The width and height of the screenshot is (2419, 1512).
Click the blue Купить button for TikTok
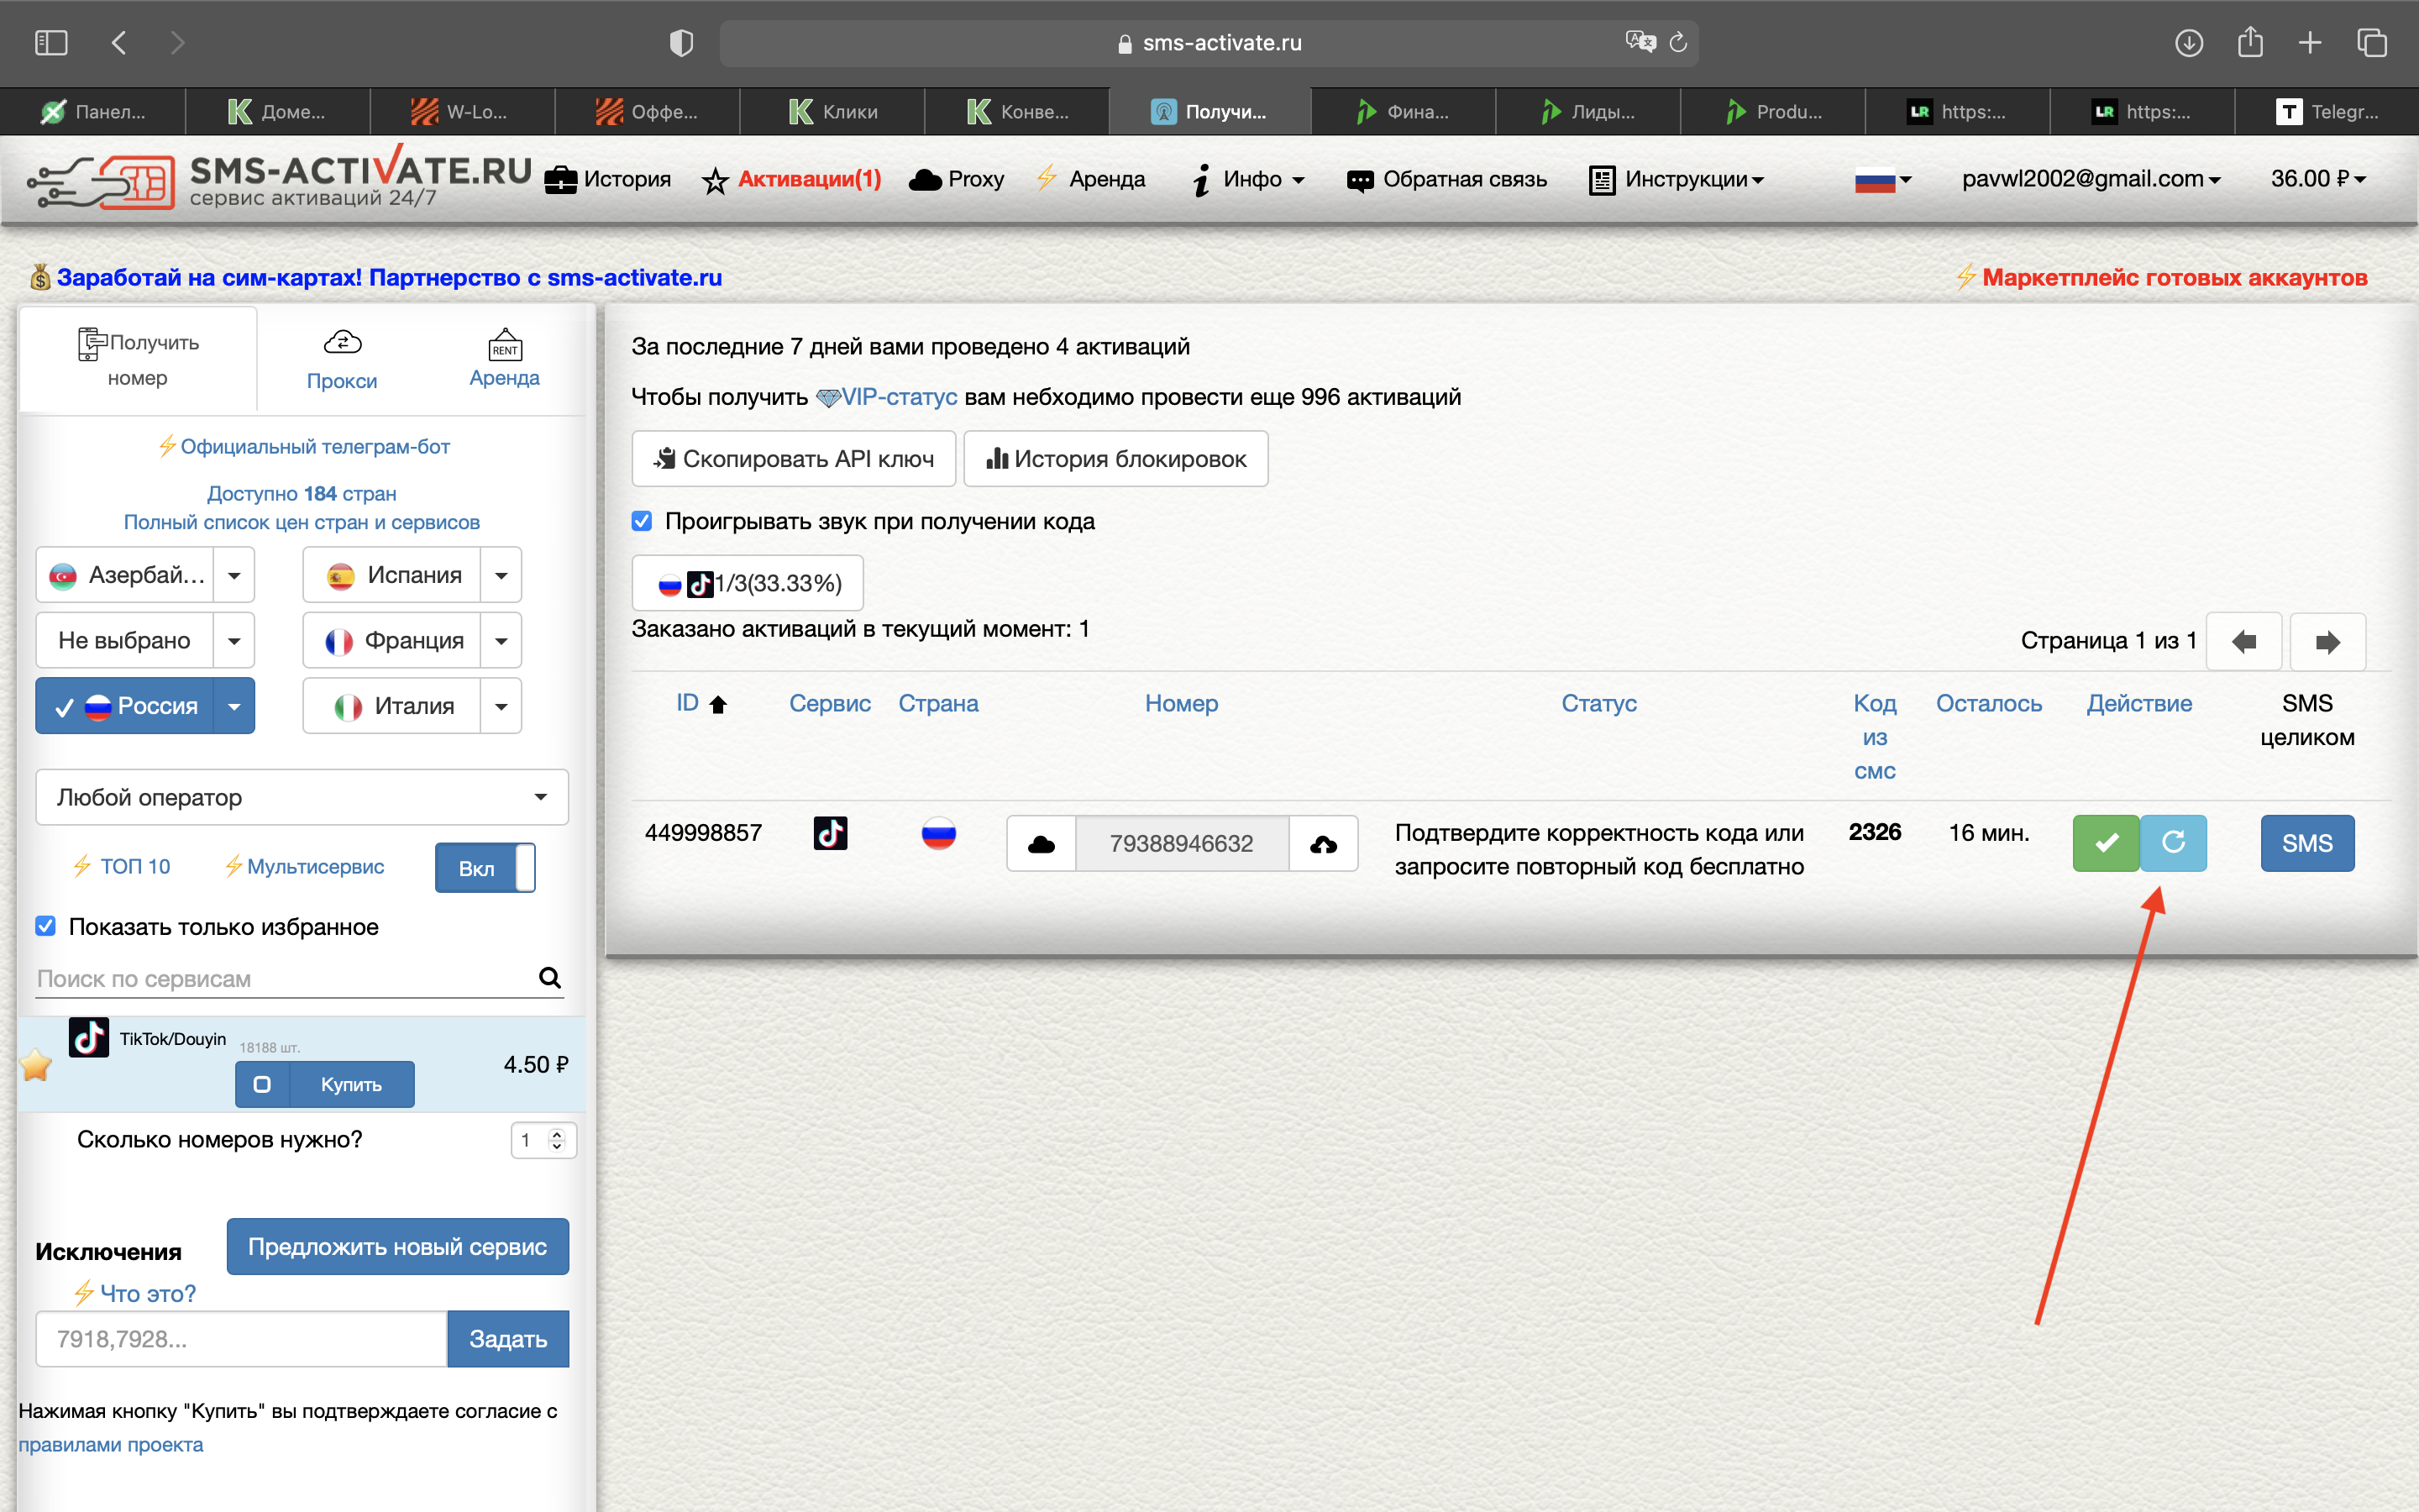pos(351,1084)
